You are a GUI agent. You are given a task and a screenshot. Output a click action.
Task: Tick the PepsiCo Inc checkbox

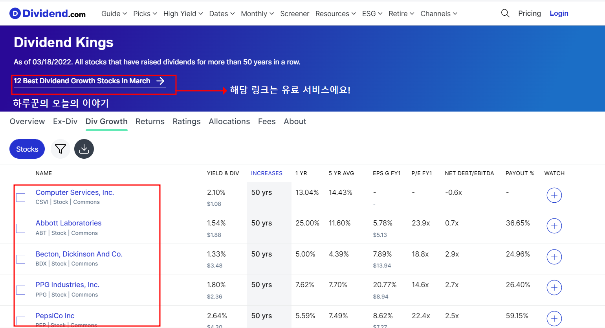tap(21, 321)
